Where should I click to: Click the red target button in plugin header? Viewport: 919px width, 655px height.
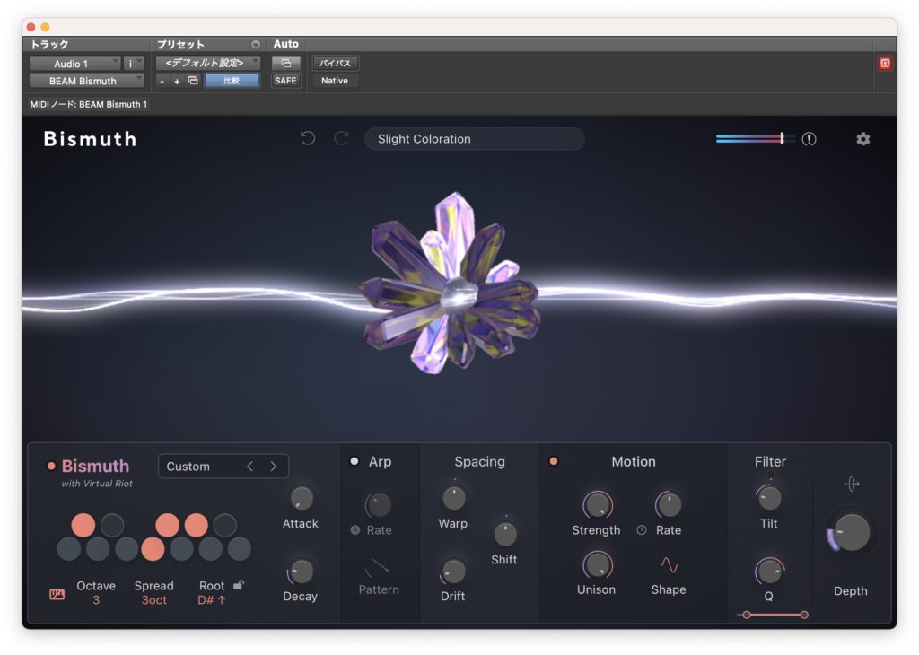click(x=885, y=64)
